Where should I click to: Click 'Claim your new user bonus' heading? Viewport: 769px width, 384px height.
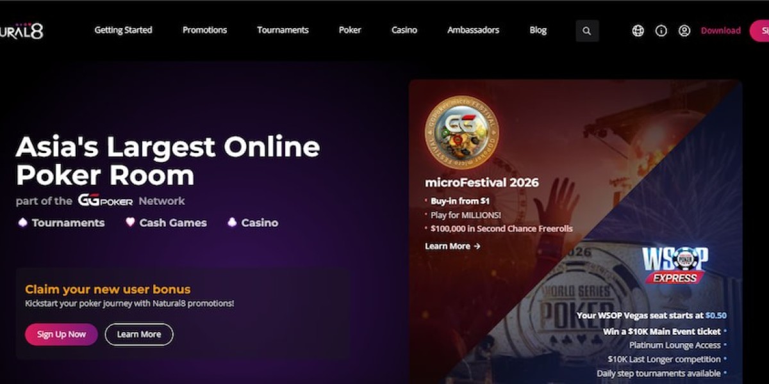[108, 289]
